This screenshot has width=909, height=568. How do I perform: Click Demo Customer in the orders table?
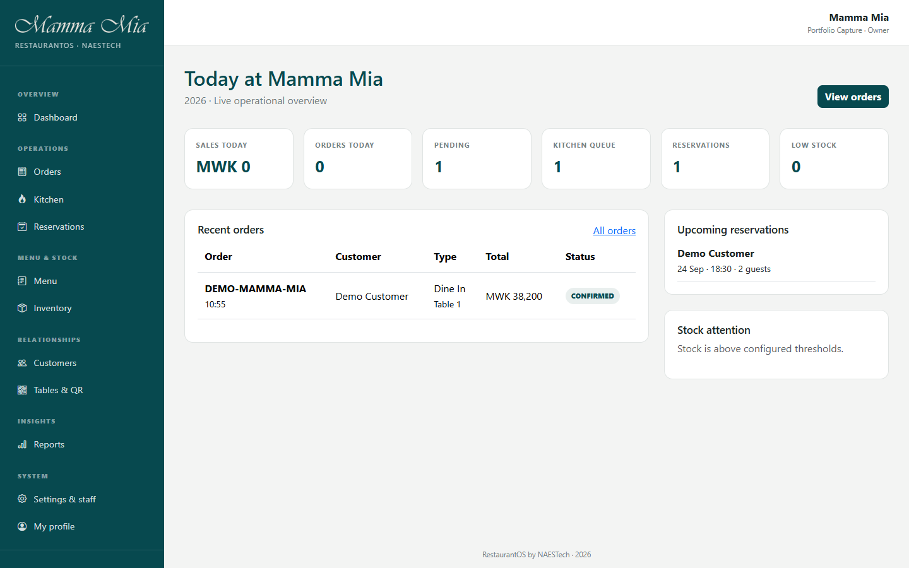[x=372, y=297]
